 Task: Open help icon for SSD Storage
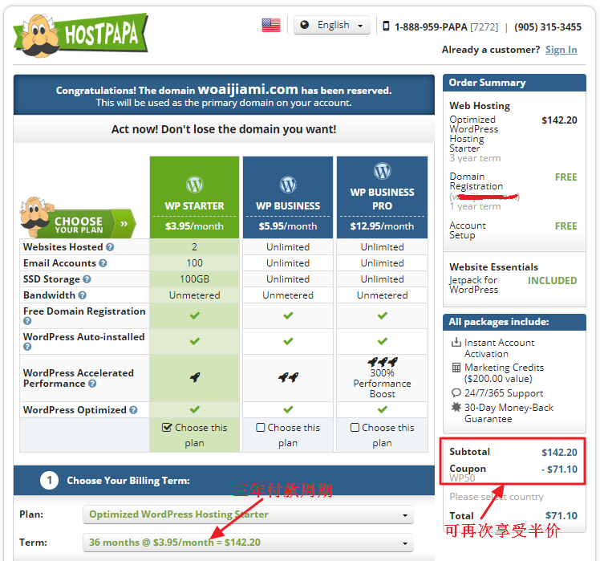pyautogui.click(x=87, y=279)
